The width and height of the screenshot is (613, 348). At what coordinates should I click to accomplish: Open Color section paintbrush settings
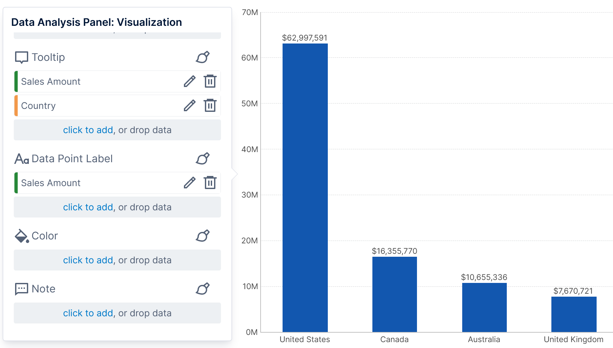(203, 236)
